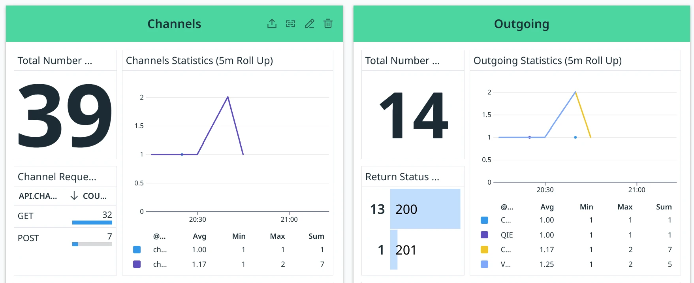Click the 200 return status bar
694x283 pixels.
[x=425, y=209]
